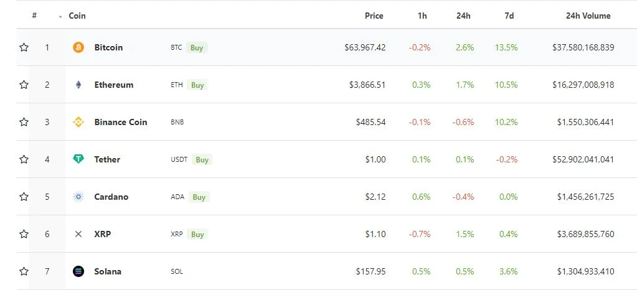Sort by the 7d change column
The height and width of the screenshot is (290, 637).
pos(509,16)
